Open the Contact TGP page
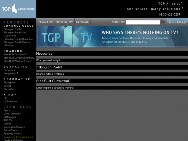The height and width of the screenshot is (141, 188). (46, 22)
